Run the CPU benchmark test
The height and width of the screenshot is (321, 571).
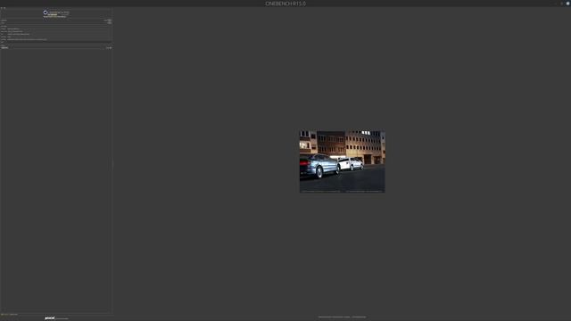click(110, 23)
